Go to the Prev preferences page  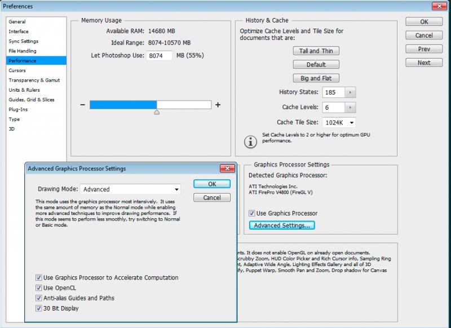(x=424, y=49)
